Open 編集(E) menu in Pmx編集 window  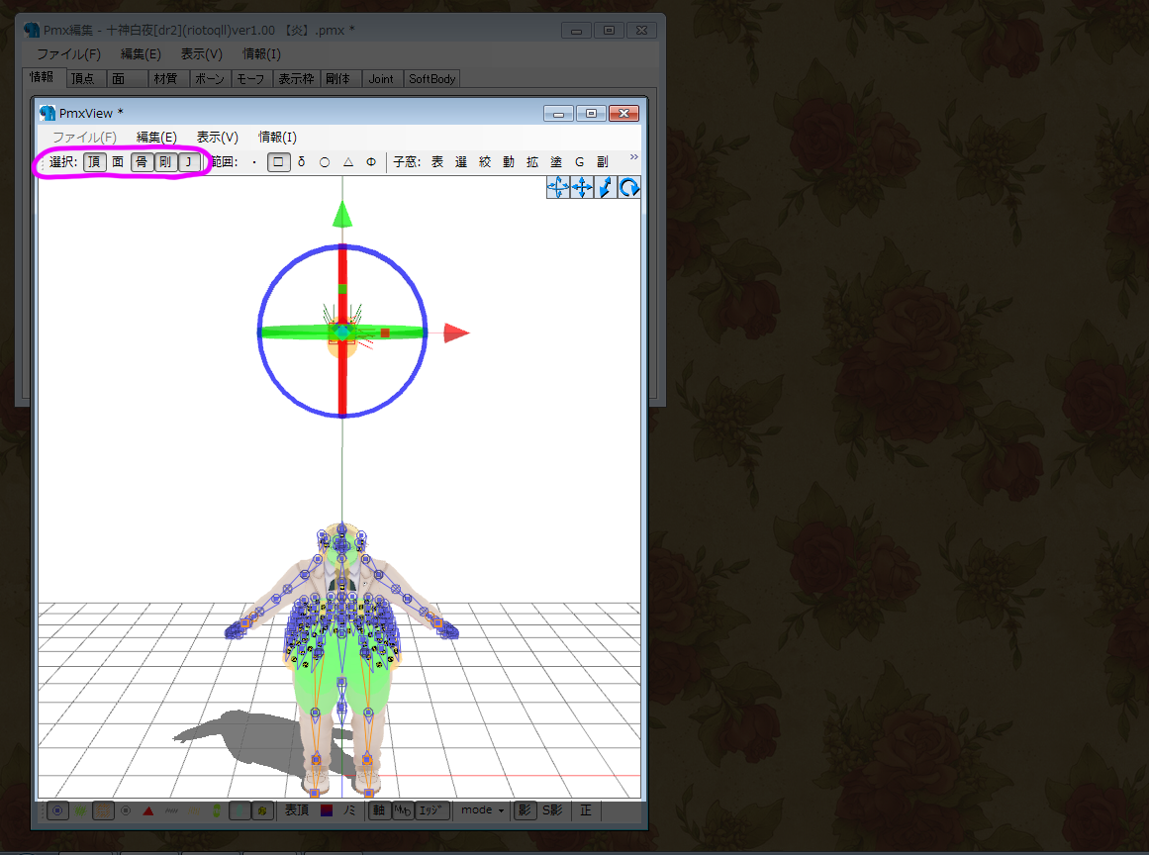pos(141,54)
